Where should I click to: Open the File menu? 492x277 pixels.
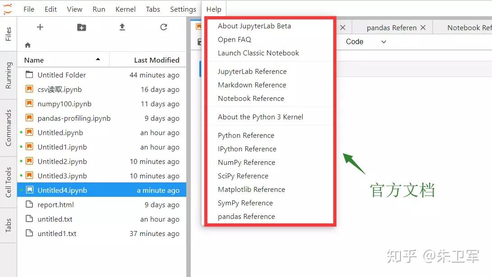tap(29, 9)
